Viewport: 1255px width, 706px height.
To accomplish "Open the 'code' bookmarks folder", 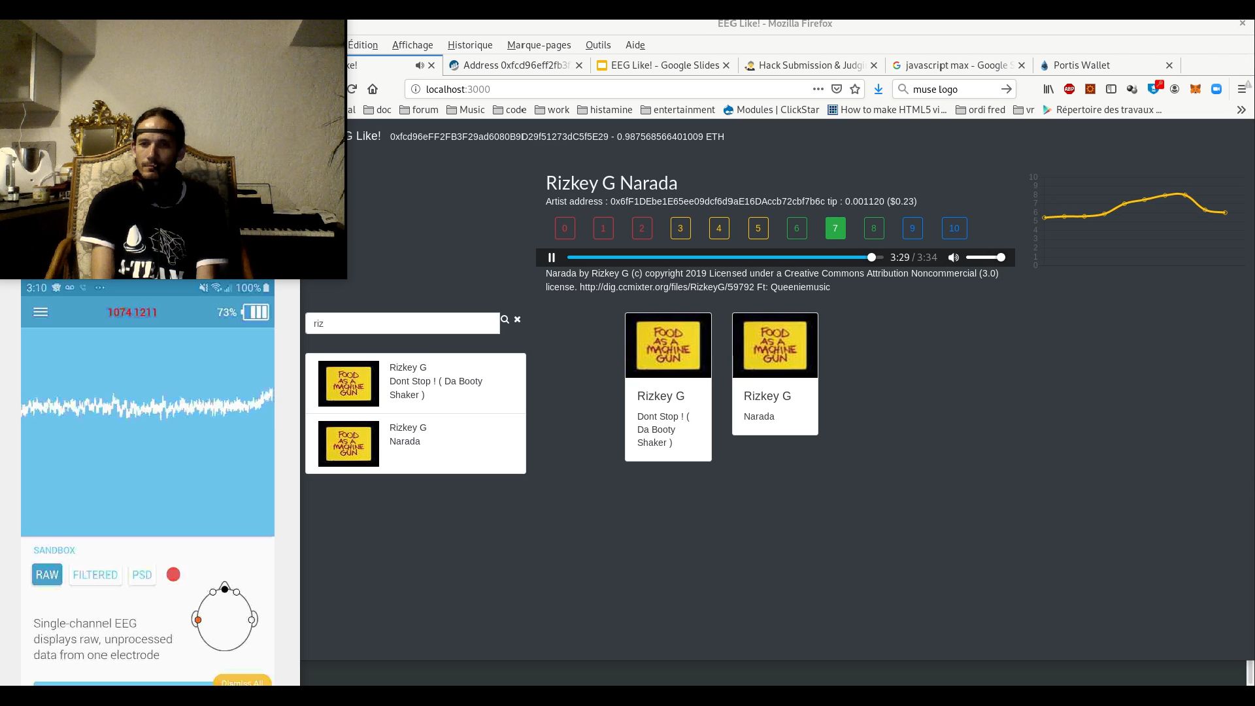I will [509, 110].
